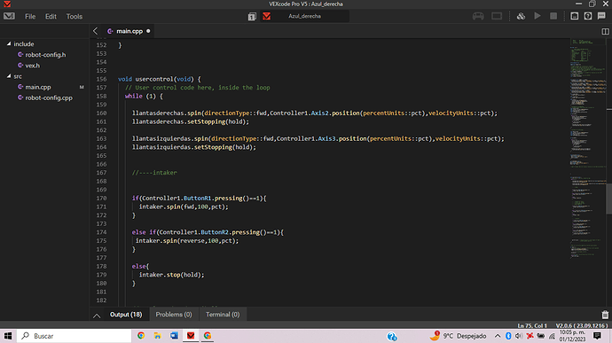
Task: Switch to the Problems (0) tab
Action: [174, 315]
